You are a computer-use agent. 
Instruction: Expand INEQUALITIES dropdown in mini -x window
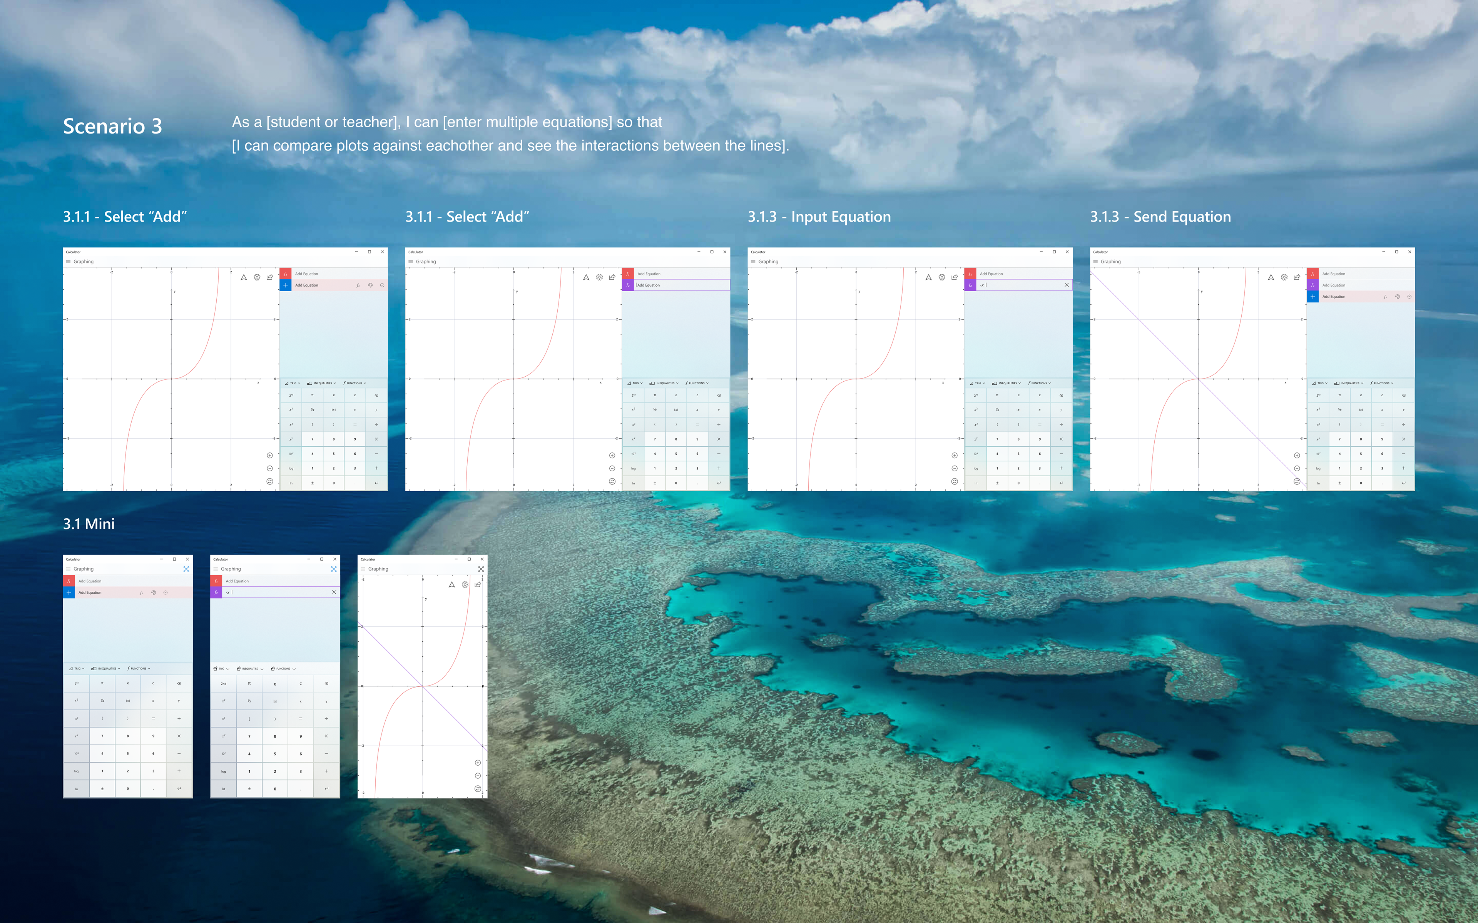click(250, 668)
